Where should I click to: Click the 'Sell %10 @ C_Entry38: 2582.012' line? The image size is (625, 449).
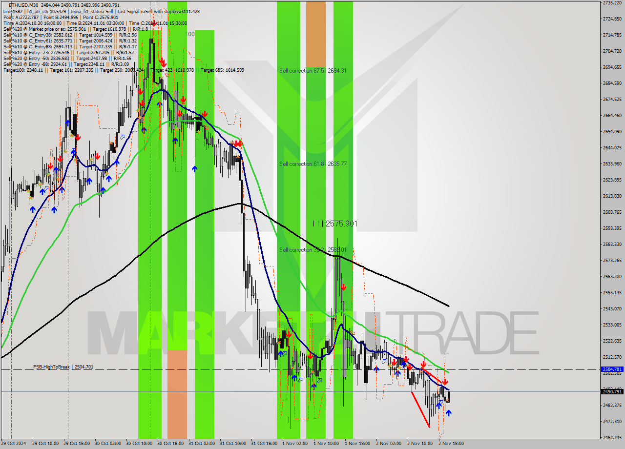(x=70, y=35)
